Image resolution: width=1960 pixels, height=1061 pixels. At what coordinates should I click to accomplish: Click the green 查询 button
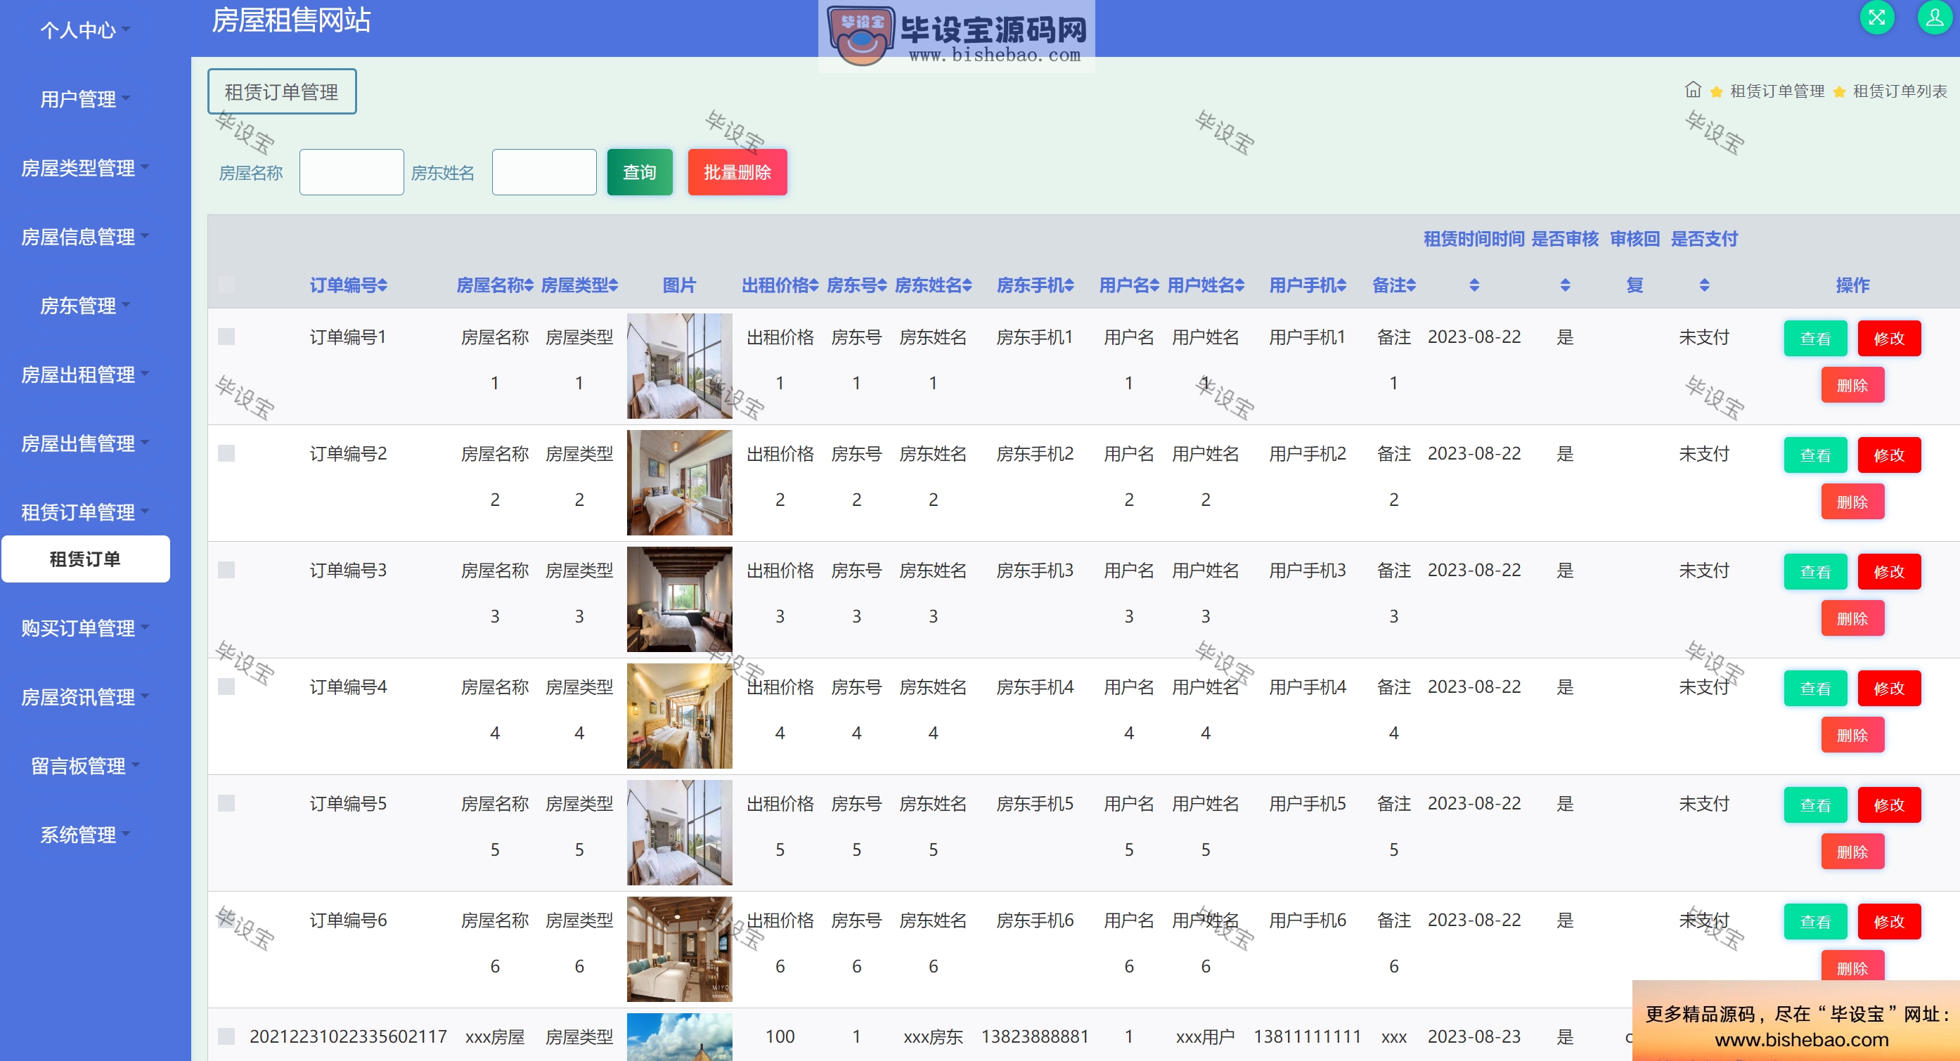(639, 173)
